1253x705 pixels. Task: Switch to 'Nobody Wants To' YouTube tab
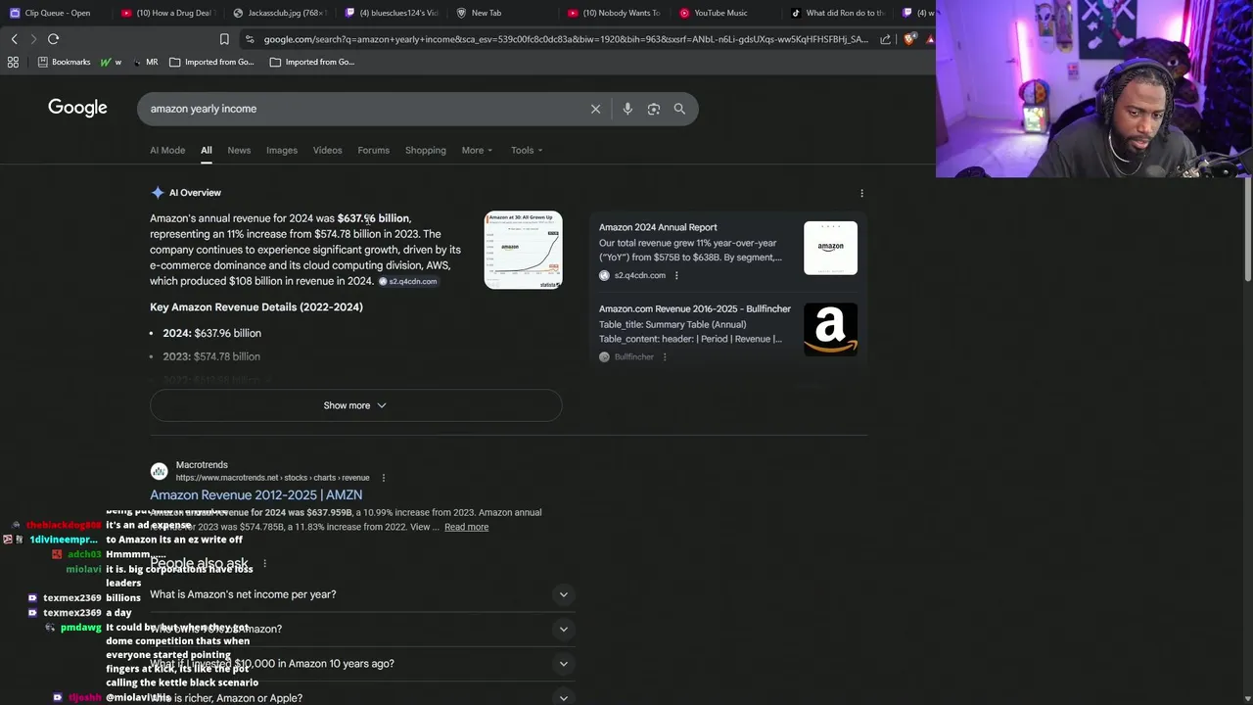pyautogui.click(x=613, y=13)
